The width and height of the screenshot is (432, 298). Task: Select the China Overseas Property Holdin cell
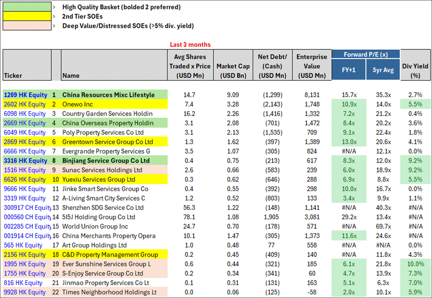tap(114, 123)
